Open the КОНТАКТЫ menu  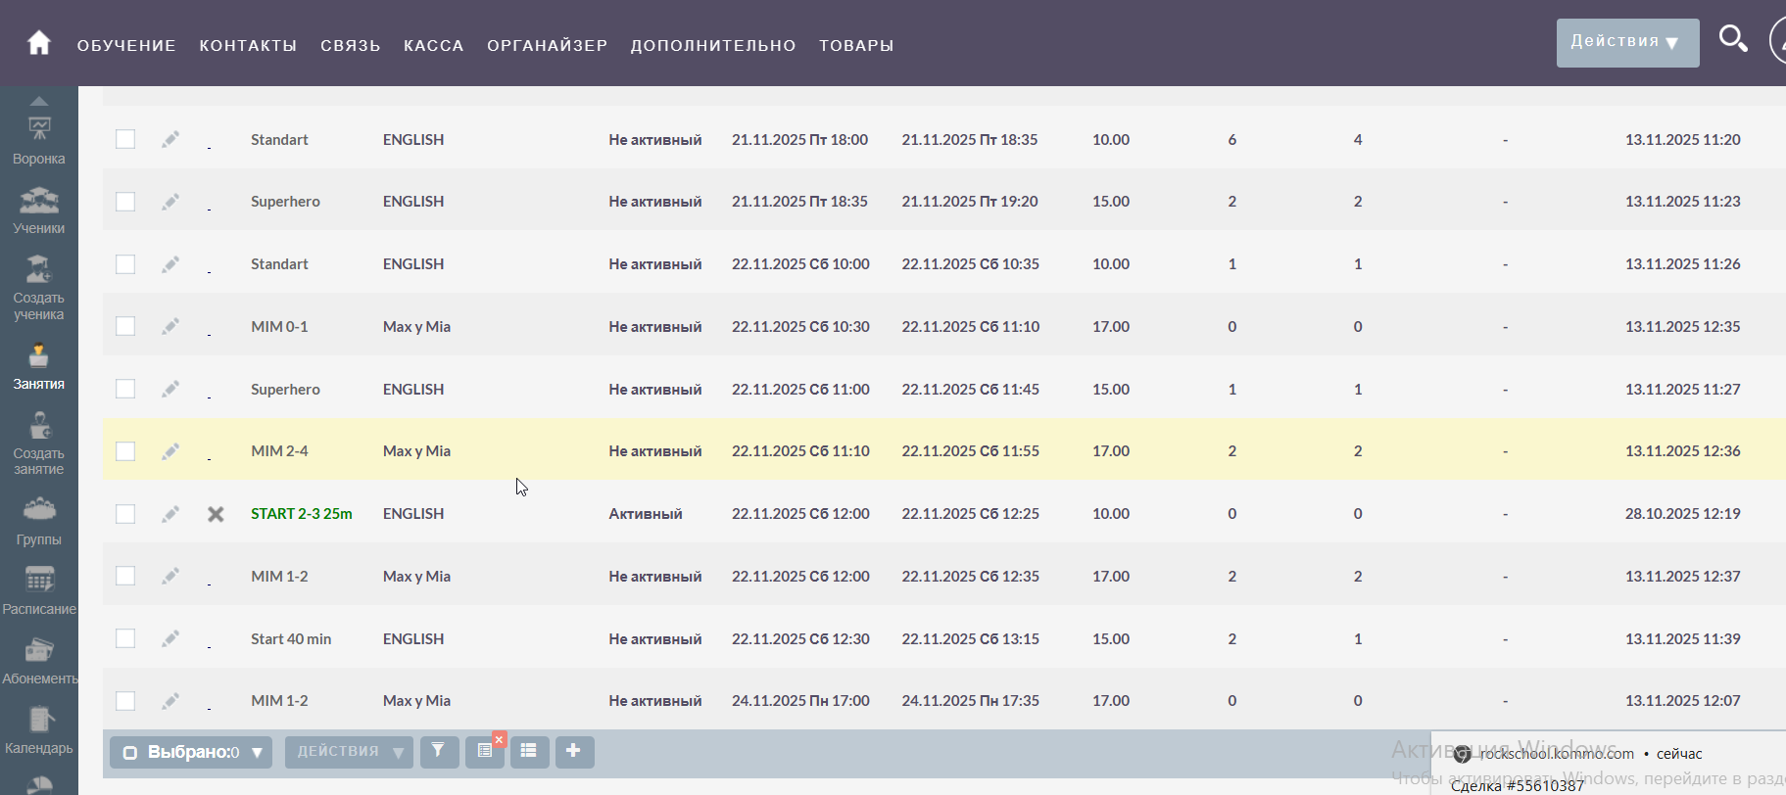[248, 46]
